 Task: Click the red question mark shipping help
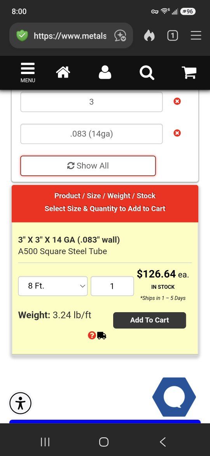[92, 336]
